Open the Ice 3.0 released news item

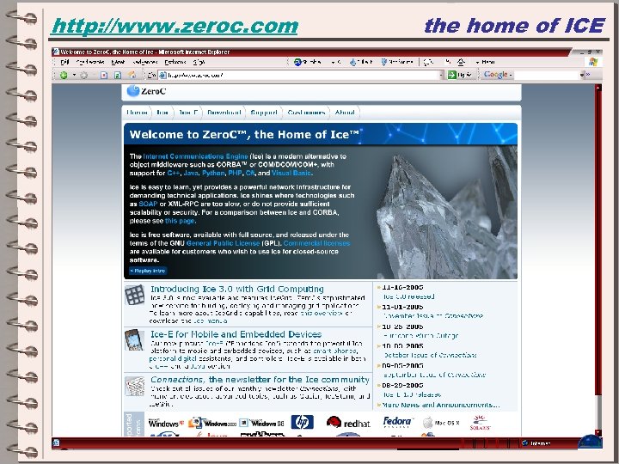tap(408, 296)
